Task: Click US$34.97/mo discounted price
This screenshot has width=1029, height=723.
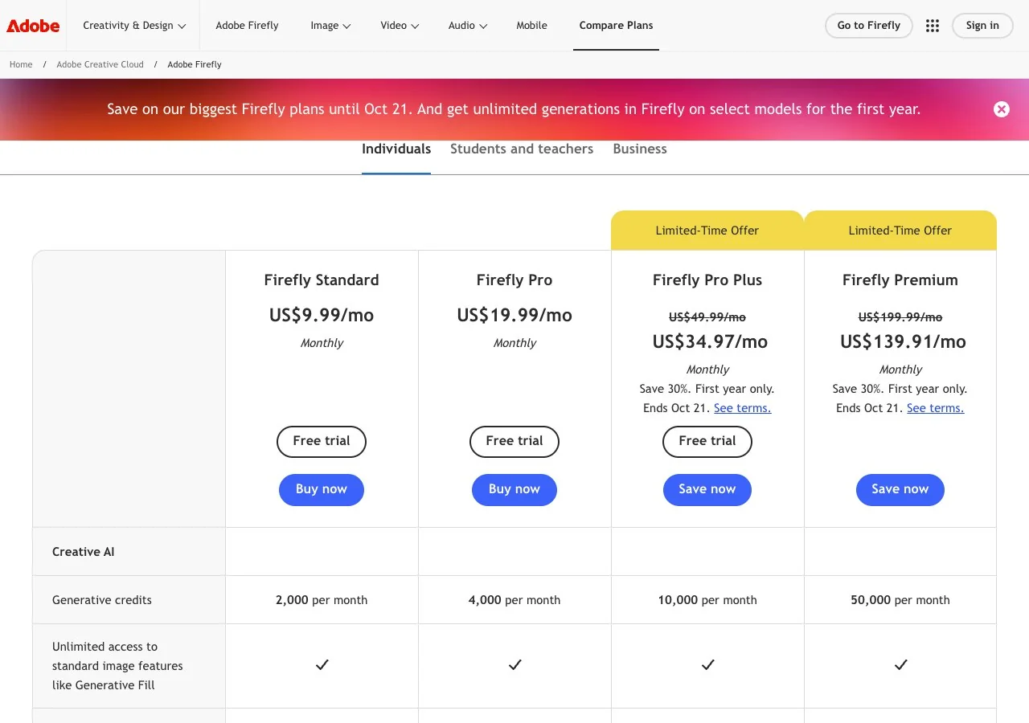Action: tap(710, 341)
